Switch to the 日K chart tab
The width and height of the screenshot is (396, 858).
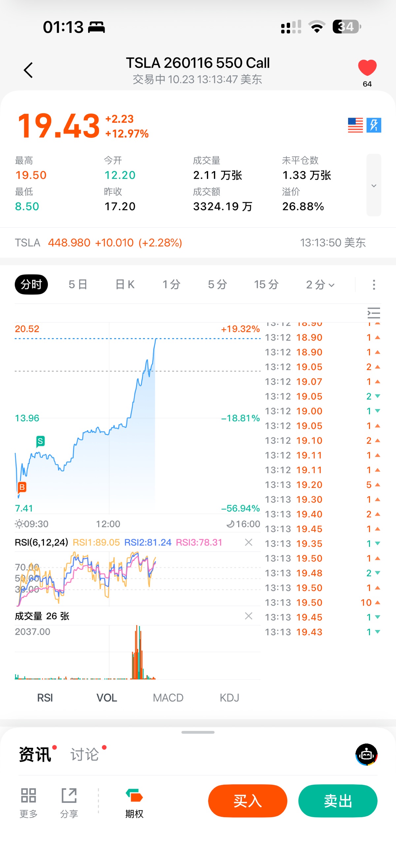pos(125,285)
